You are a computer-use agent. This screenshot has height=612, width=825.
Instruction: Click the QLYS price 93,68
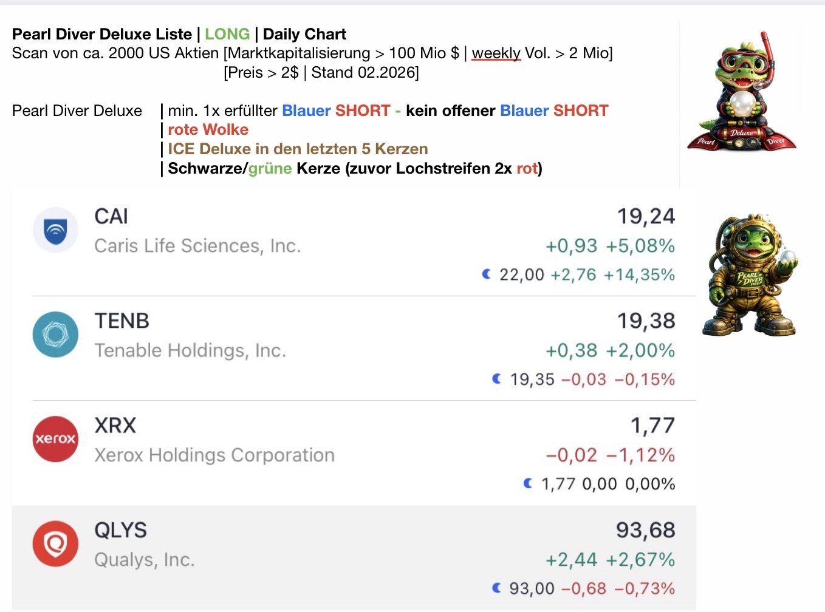tap(645, 530)
